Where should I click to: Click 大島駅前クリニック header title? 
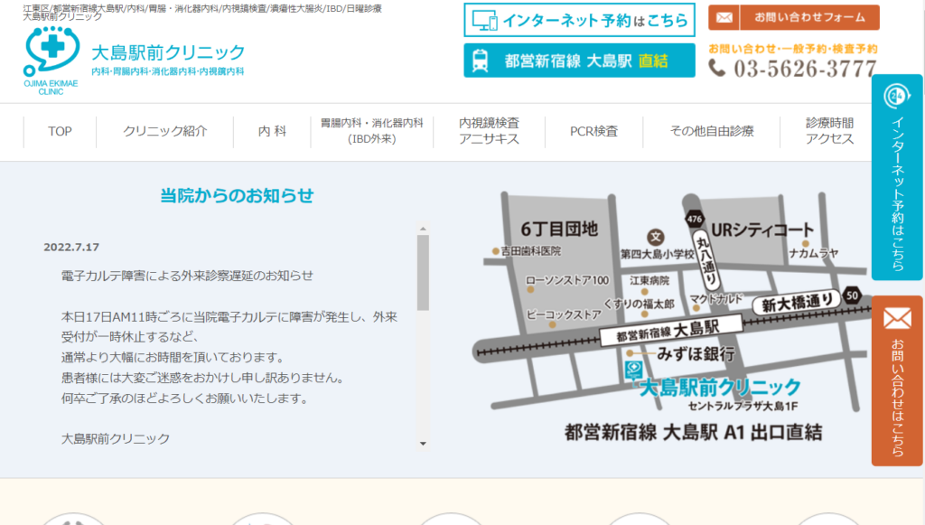(x=168, y=52)
